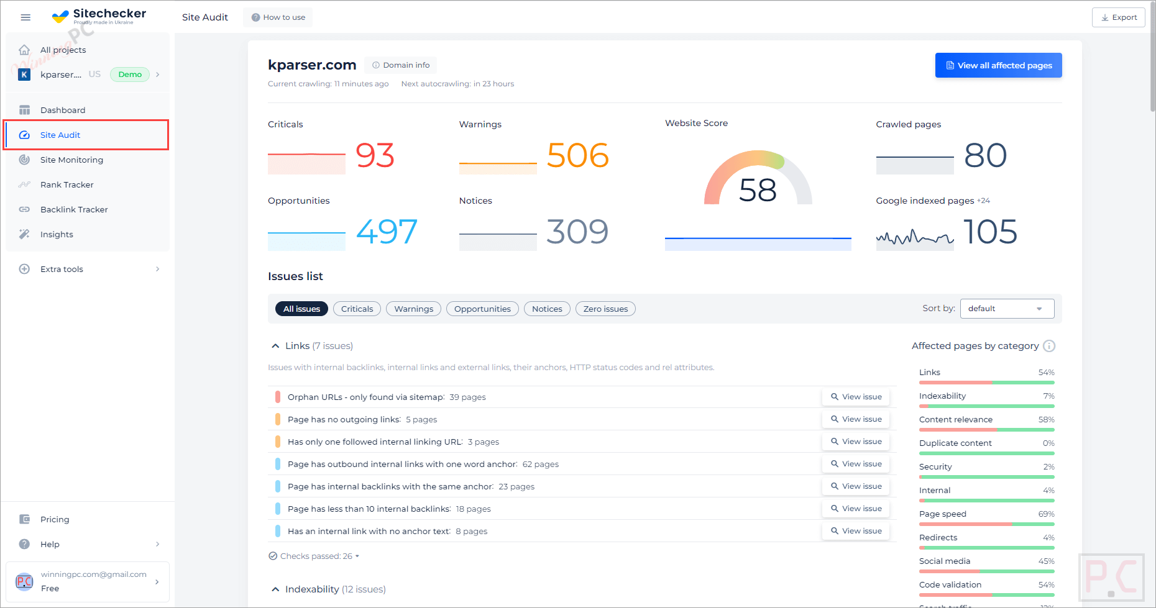View issue for one word anchor
Screen dimensions: 1156x608
tap(856, 464)
